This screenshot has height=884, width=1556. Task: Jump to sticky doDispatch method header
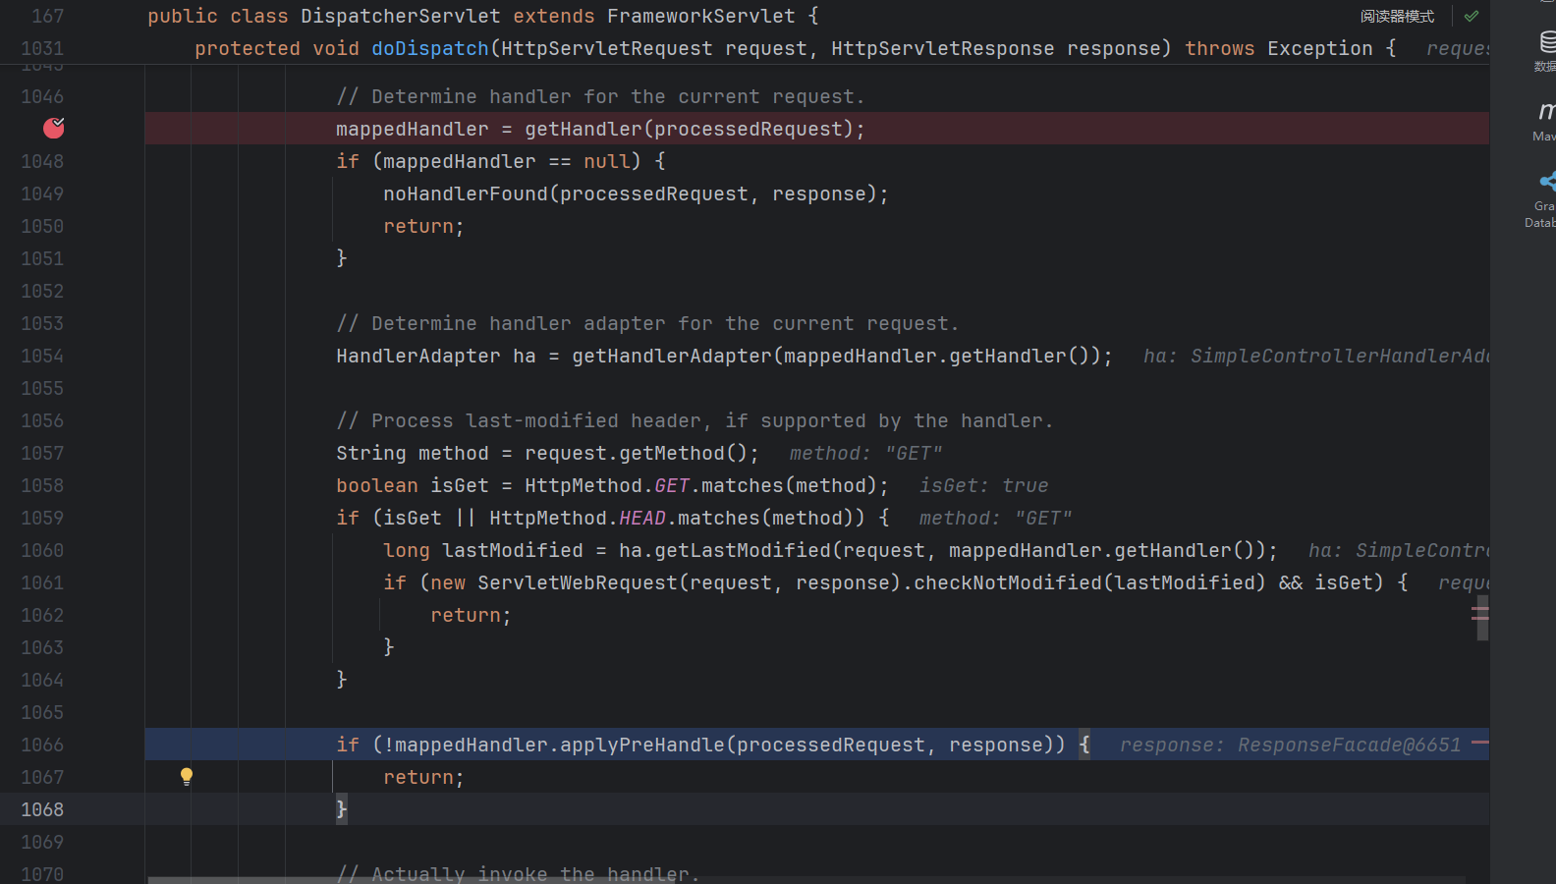click(429, 49)
